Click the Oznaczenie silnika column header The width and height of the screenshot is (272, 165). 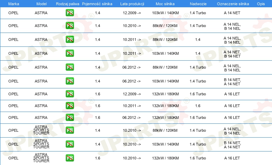point(233,4)
